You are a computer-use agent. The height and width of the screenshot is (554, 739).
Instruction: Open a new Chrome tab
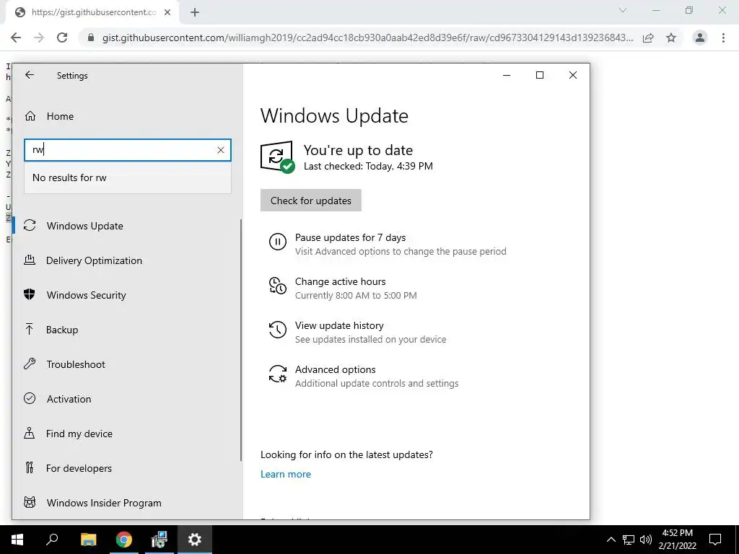(x=195, y=13)
